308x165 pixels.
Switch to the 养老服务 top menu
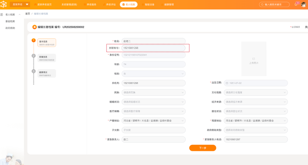[90, 5]
